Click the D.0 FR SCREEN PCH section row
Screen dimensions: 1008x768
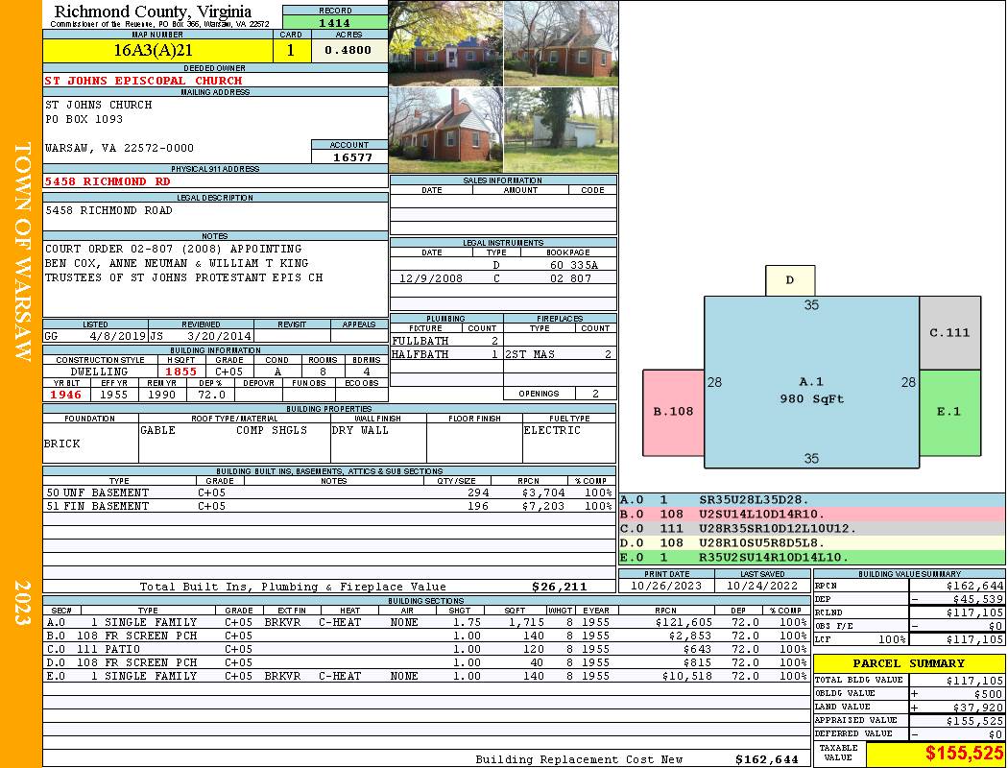tap(427, 662)
